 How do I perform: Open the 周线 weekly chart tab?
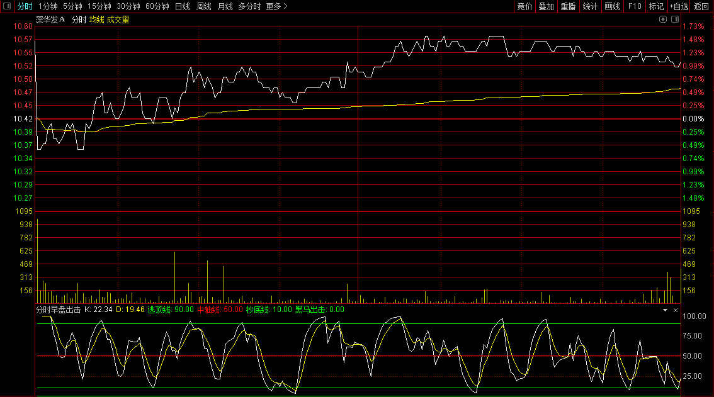203,6
